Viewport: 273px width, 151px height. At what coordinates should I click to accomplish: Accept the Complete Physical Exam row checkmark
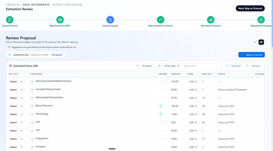coord(161,90)
